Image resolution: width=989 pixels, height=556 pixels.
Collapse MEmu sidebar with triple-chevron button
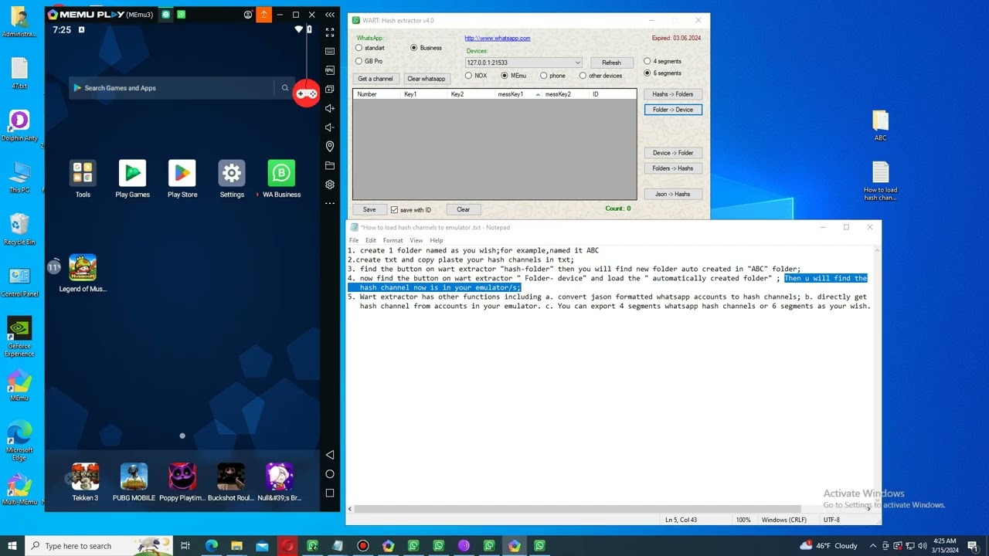click(330, 15)
